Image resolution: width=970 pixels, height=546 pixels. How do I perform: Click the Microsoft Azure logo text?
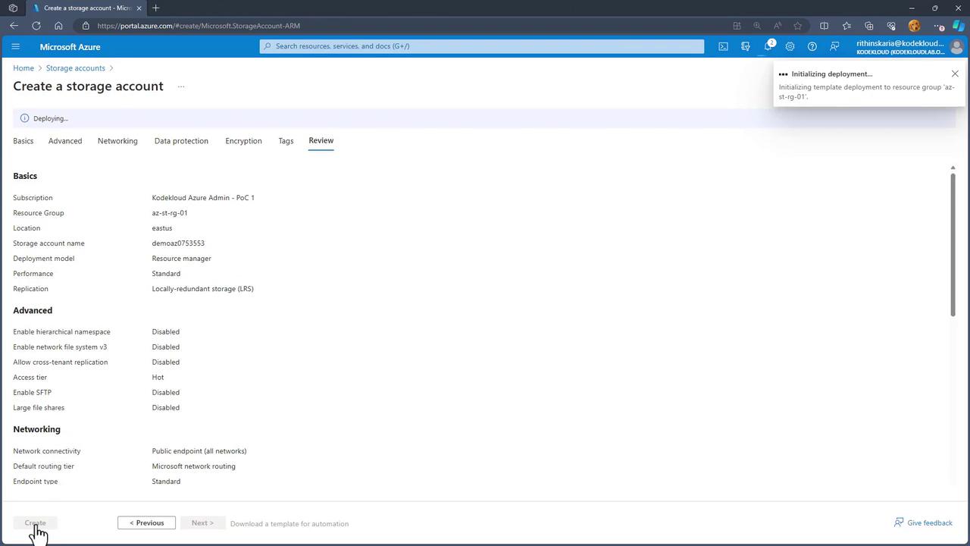[70, 47]
